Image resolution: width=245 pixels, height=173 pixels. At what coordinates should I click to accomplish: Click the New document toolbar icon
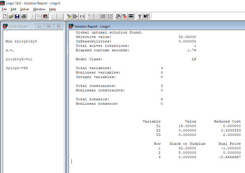point(4,16)
